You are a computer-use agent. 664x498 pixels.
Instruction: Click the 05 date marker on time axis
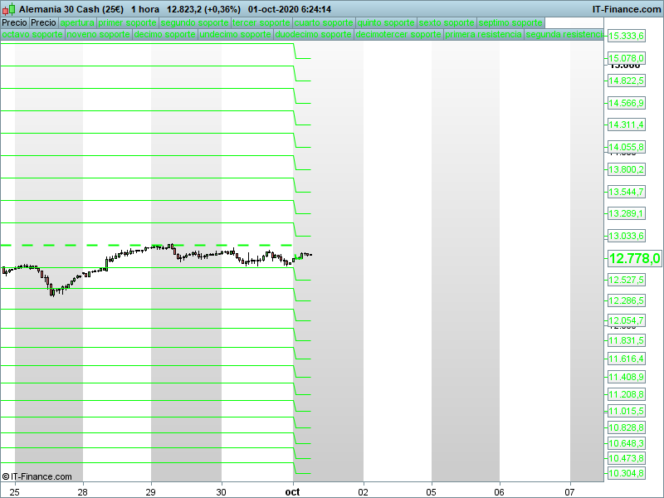pos(431,492)
